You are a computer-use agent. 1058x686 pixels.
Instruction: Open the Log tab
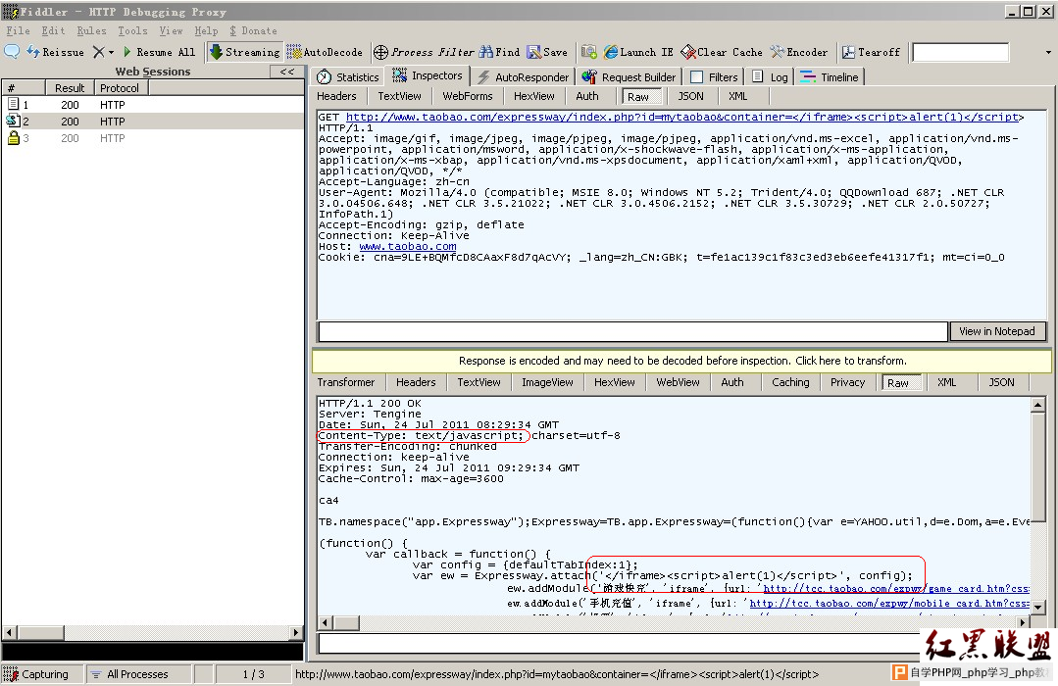point(771,76)
